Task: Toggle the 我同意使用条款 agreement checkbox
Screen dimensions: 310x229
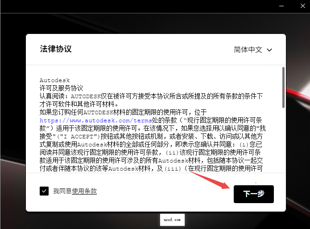Action: click(44, 191)
